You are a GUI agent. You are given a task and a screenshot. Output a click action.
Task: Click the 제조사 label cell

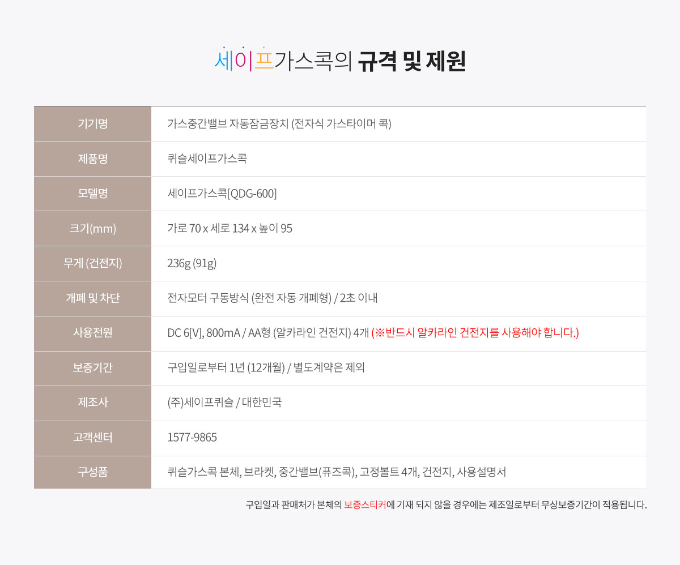(92, 403)
